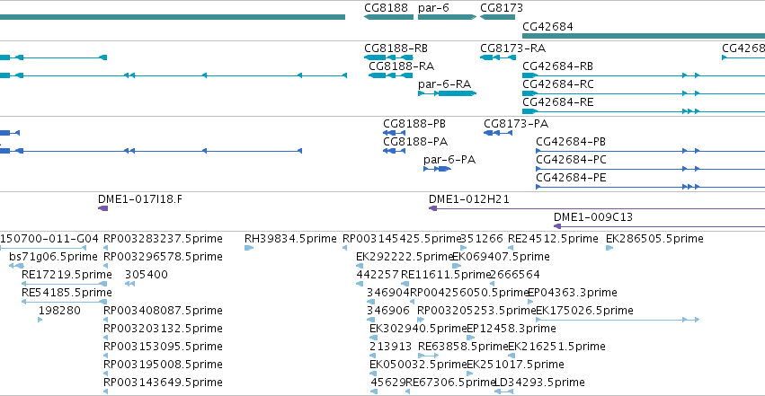Click EST 346906
765x396 pixels.
point(370,320)
